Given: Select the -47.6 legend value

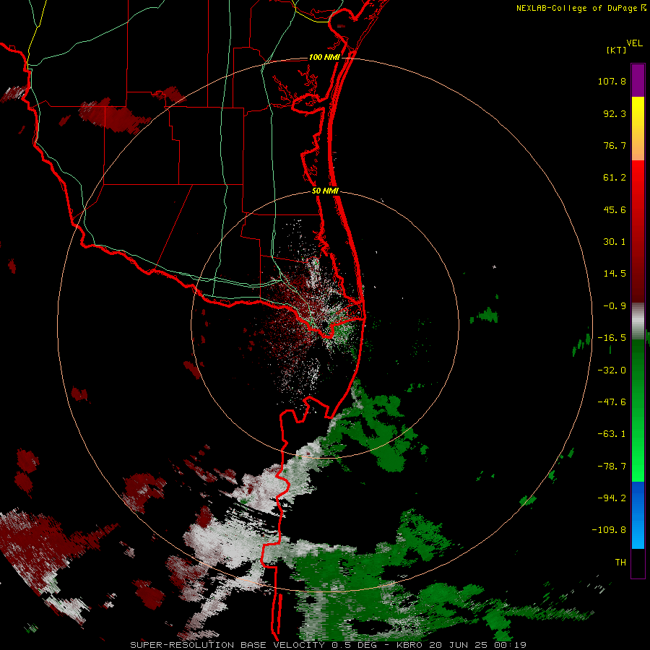Looking at the screenshot, I should click(612, 402).
